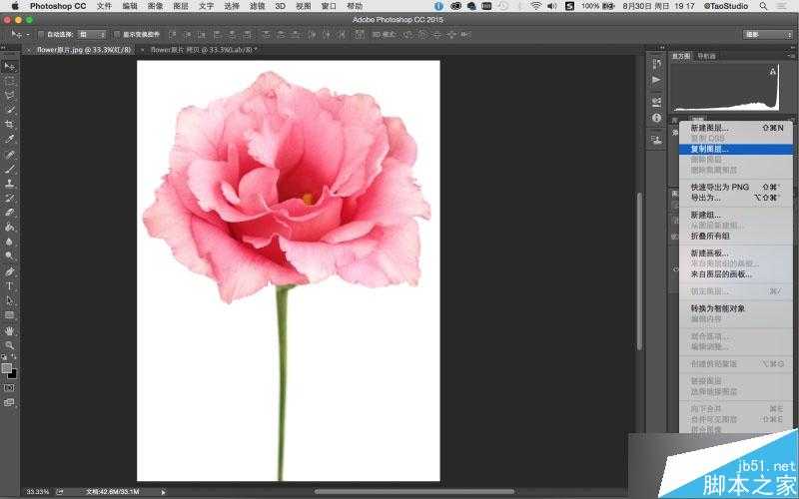Image resolution: width=799 pixels, height=499 pixels.
Task: Select the Crop tool
Action: coord(10,124)
